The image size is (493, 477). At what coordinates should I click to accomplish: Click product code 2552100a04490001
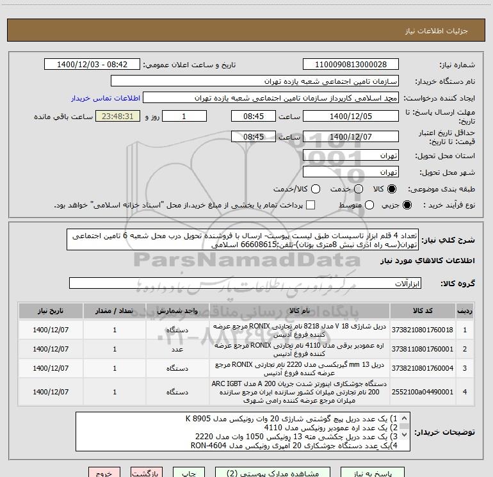423,392
